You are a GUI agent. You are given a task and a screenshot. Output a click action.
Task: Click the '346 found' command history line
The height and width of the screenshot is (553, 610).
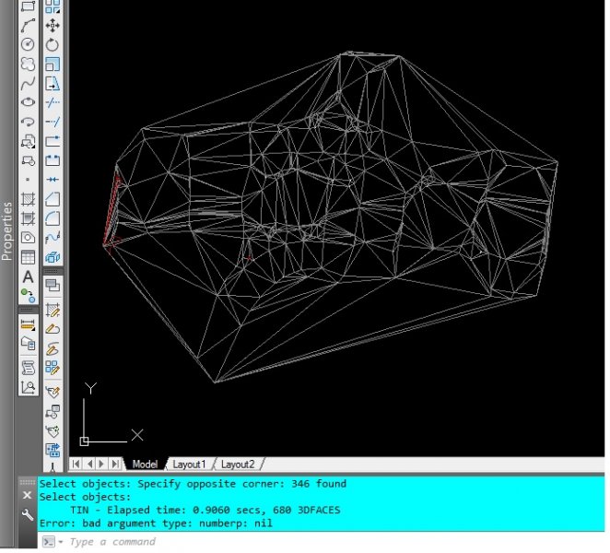(x=193, y=484)
